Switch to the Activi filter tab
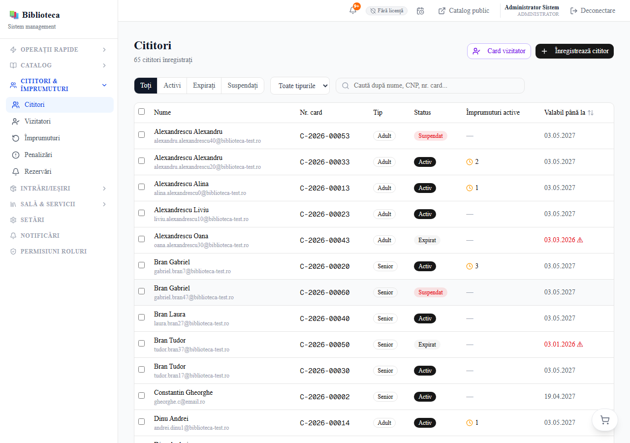The width and height of the screenshot is (630, 443). pyautogui.click(x=172, y=86)
